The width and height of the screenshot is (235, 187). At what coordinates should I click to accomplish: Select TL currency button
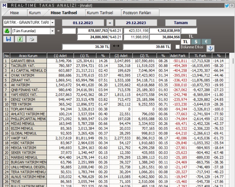tap(186, 42)
